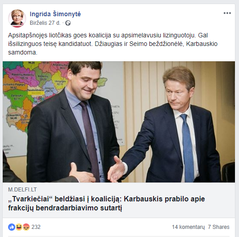Screen dimensions: 239x237
Task: Click the headline line "frakcijų bendradarbiavimo sutartį"
Action: pos(65,208)
